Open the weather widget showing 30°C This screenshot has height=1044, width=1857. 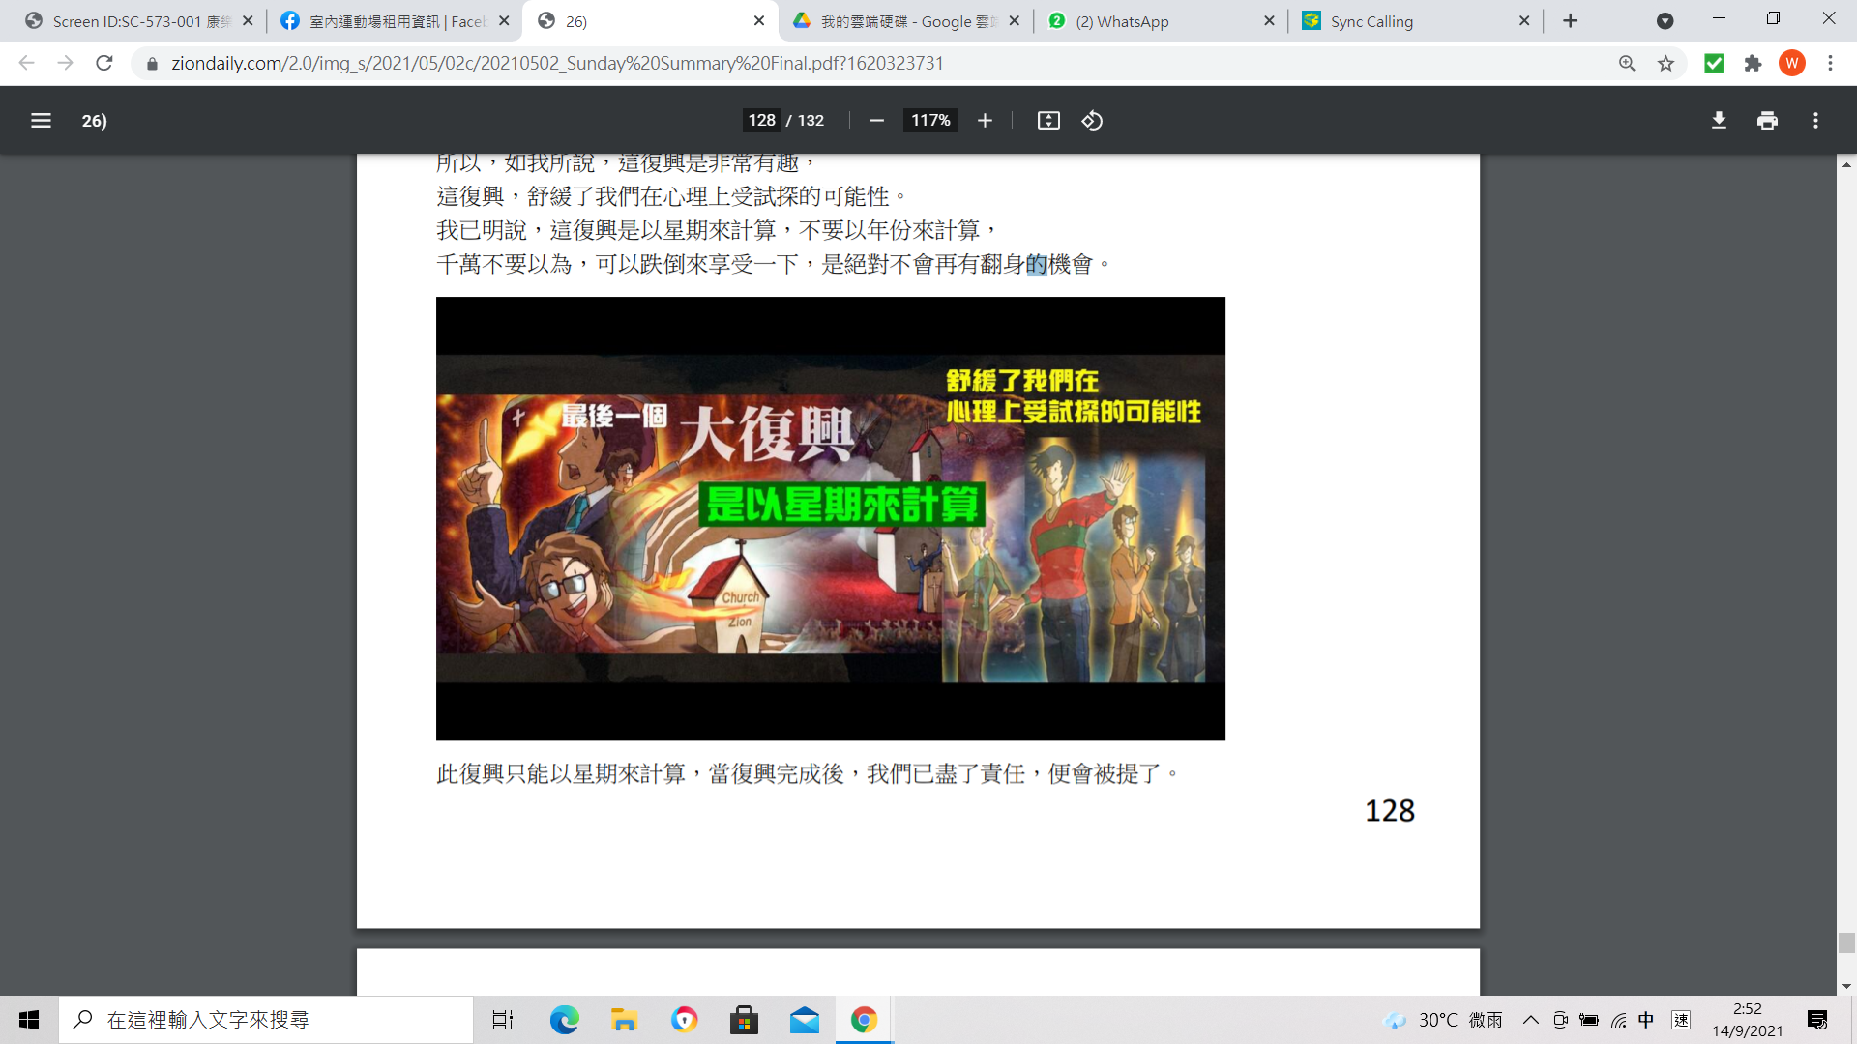tap(1443, 1020)
